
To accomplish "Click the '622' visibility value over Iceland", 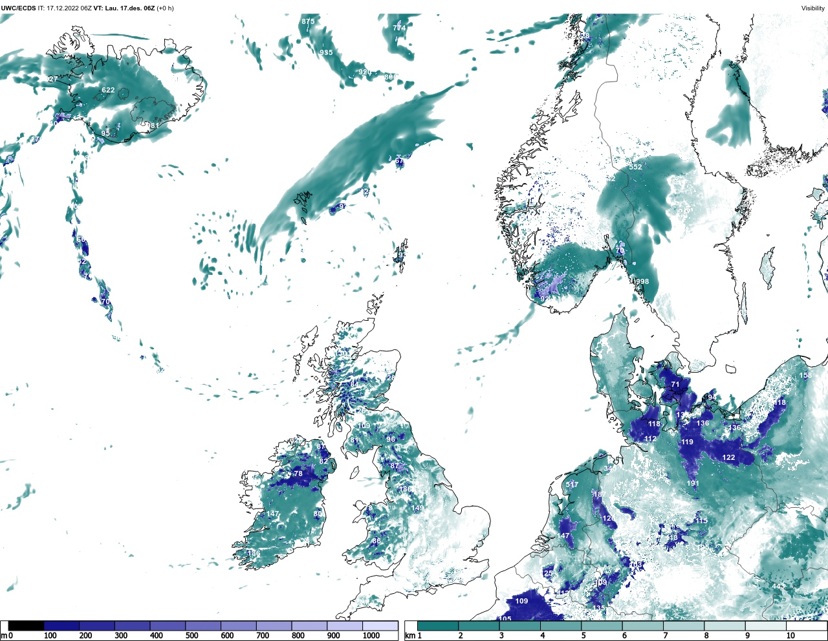I will (108, 90).
